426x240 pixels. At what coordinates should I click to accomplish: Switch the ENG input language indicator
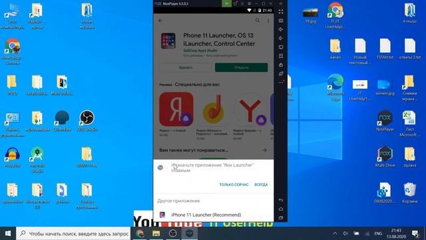pyautogui.click(x=378, y=233)
